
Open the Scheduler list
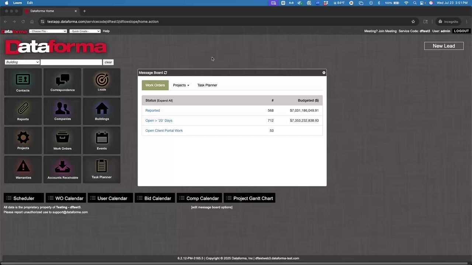coord(24,198)
